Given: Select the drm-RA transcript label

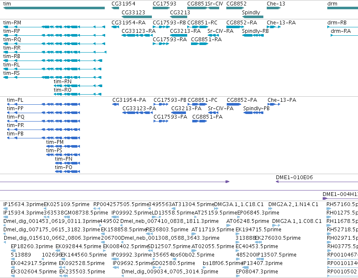Looking at the screenshot, I should click(x=341, y=31).
